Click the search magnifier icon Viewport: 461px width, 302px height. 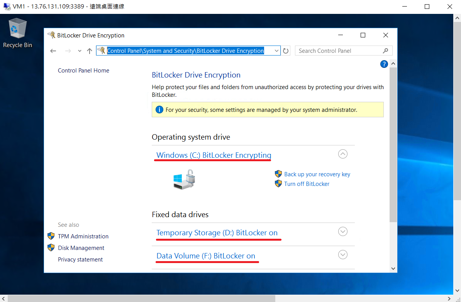pyautogui.click(x=385, y=51)
